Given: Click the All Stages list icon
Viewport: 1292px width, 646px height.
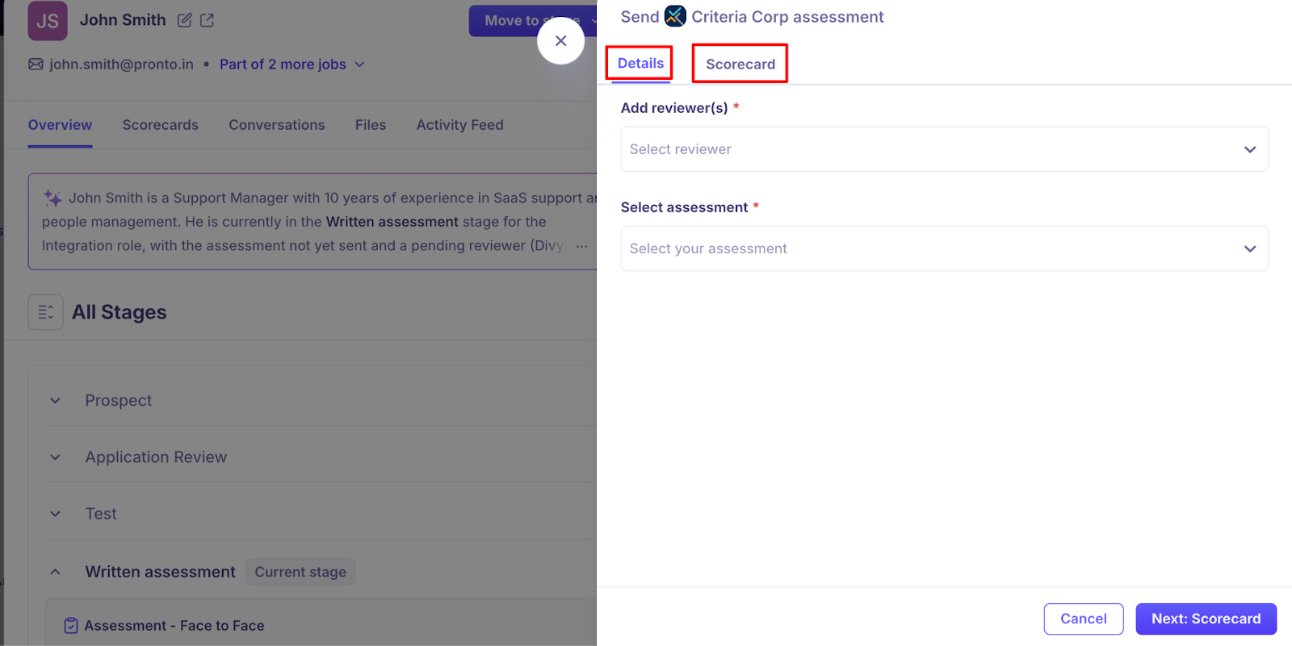Looking at the screenshot, I should click(46, 312).
